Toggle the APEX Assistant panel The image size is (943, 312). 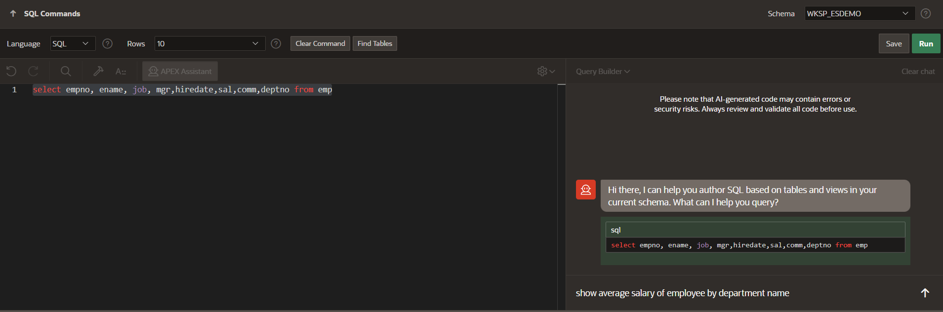pyautogui.click(x=180, y=71)
